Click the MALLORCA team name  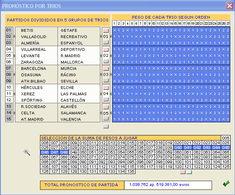click(72, 62)
